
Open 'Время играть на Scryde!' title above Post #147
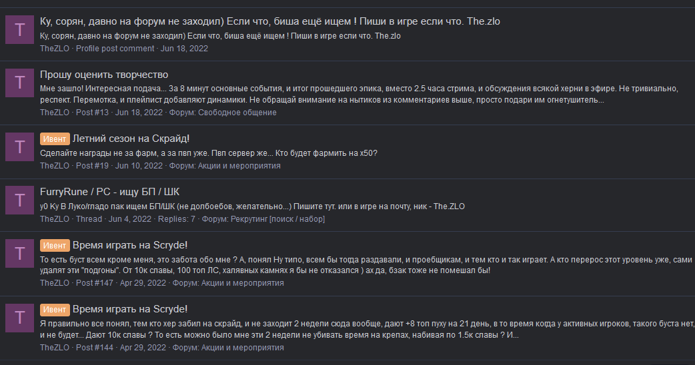point(130,245)
